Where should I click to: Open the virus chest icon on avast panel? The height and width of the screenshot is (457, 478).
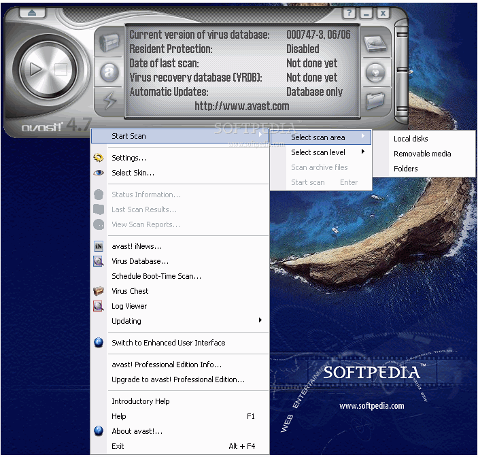point(109,42)
